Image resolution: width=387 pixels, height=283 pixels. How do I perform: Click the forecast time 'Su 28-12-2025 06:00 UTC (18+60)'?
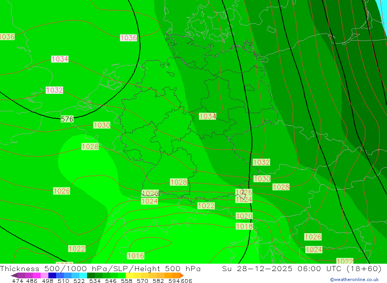[x=301, y=269]
